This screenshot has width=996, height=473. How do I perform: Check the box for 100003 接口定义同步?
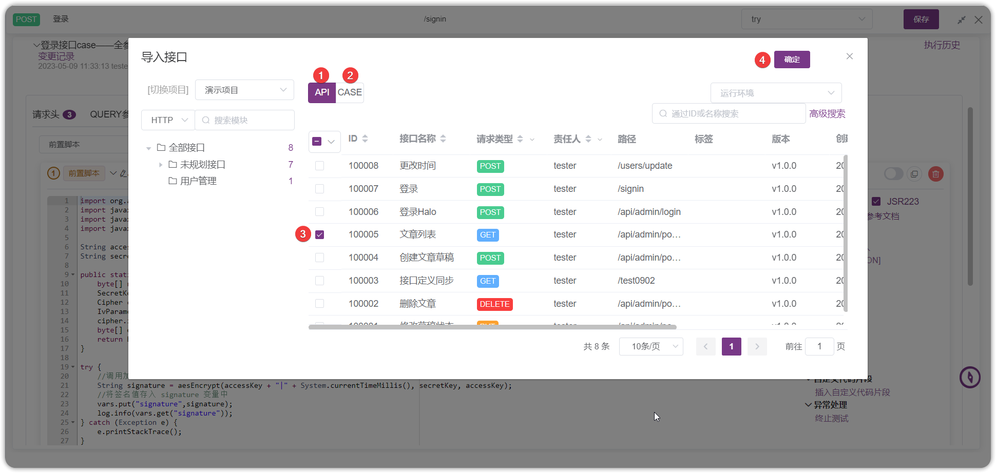[319, 281]
